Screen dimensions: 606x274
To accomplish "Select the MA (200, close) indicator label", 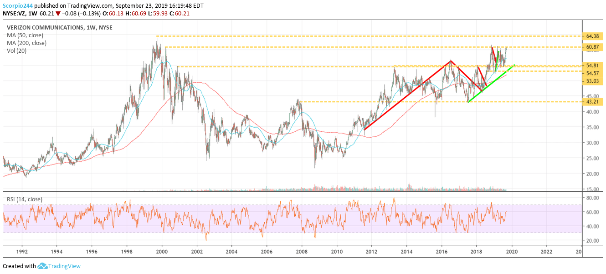I will click(26, 43).
